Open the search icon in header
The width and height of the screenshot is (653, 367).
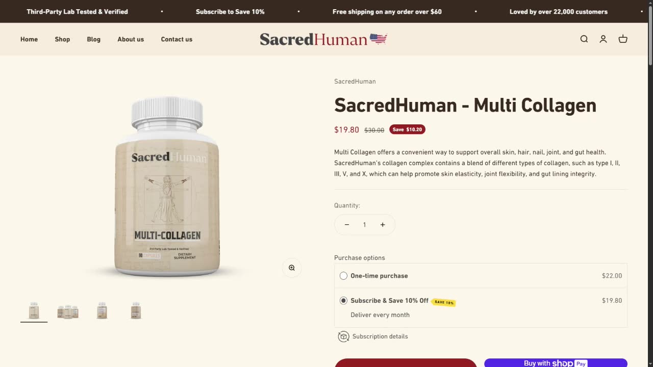click(584, 39)
